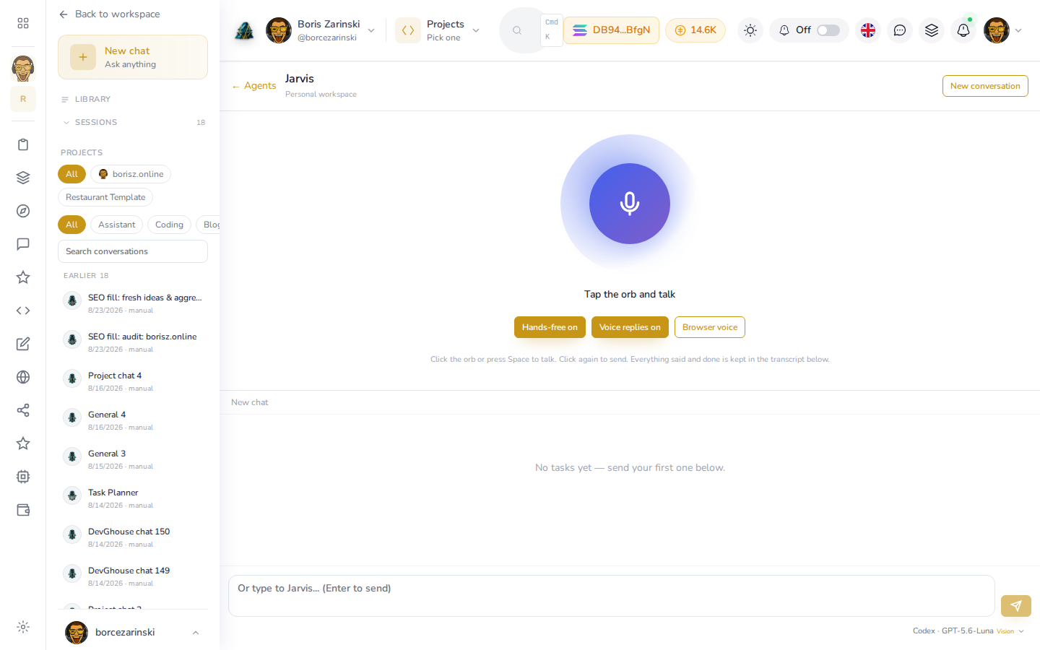Tap the microphone orb to talk

[x=630, y=204]
